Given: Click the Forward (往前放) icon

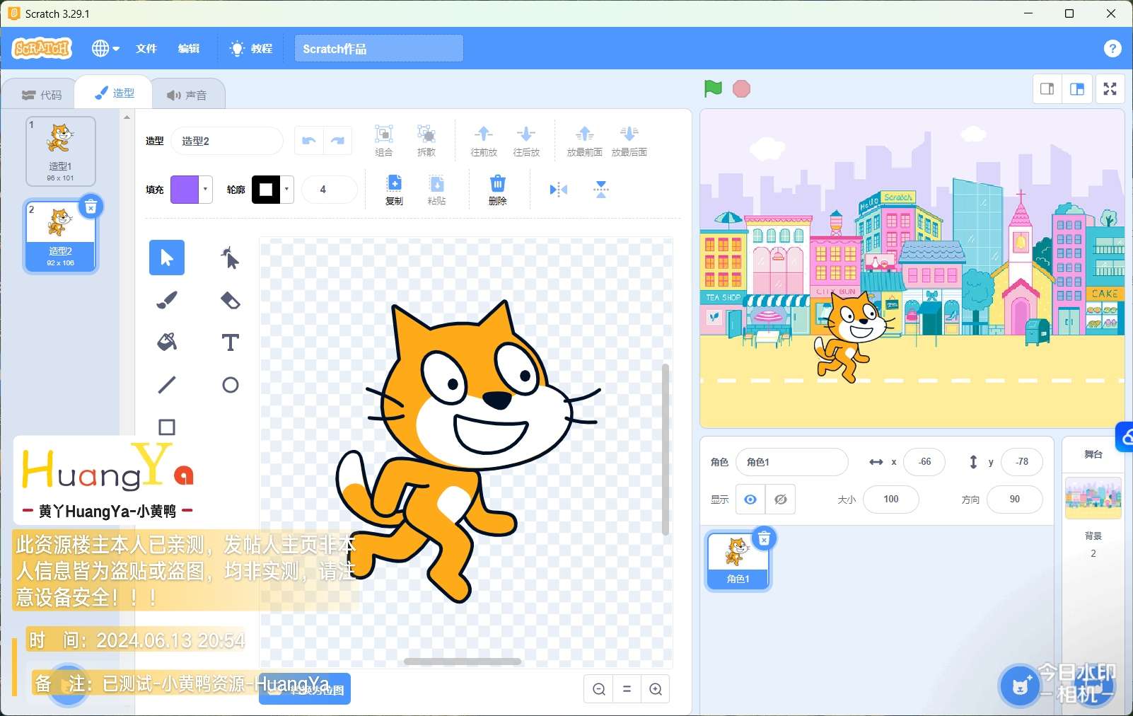Looking at the screenshot, I should (484, 140).
